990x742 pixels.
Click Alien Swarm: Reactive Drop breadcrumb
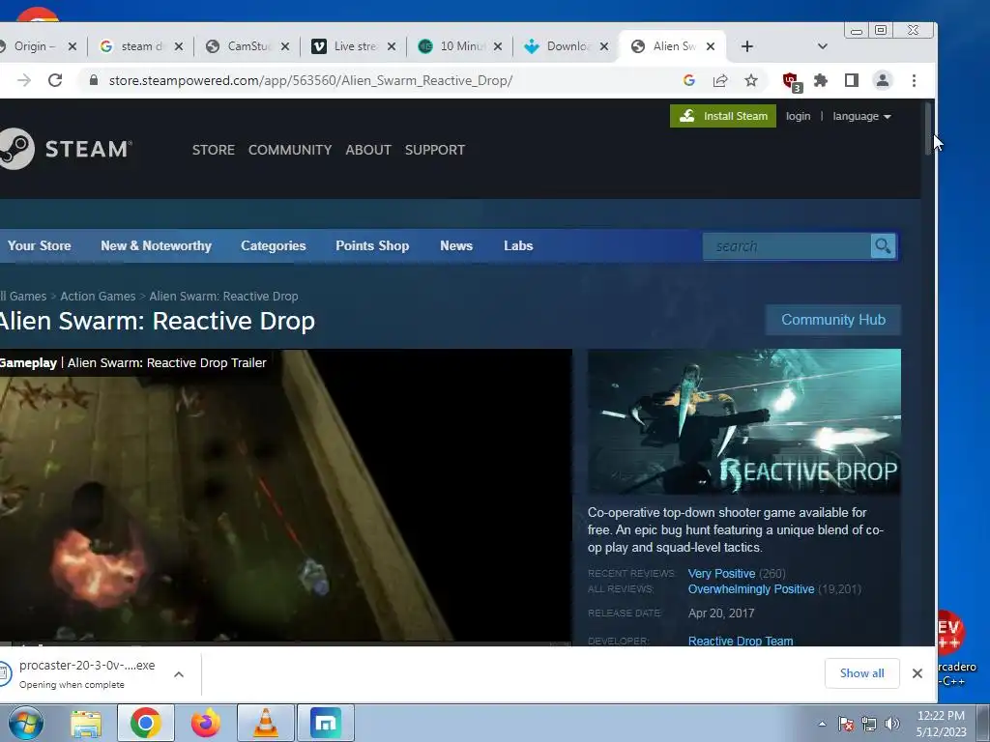click(x=223, y=296)
